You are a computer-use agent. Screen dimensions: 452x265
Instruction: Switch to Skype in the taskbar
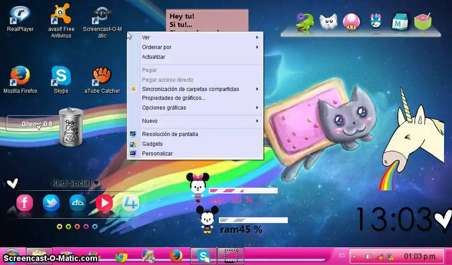point(203,256)
